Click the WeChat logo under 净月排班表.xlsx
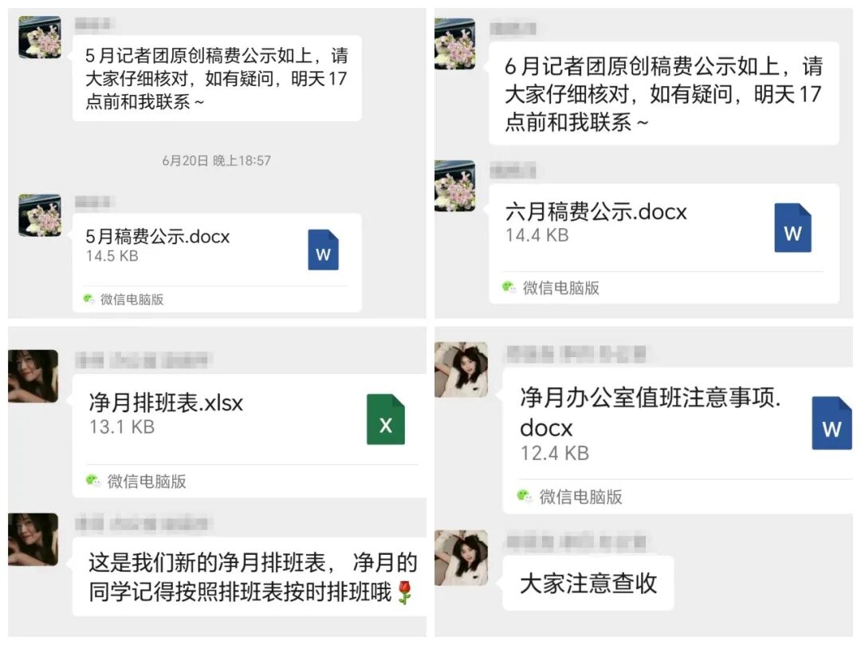The width and height of the screenshot is (861, 645). (93, 481)
